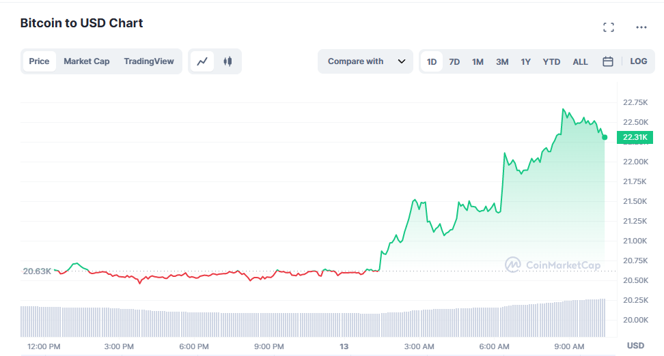Open the TradingView tab

[x=149, y=61]
